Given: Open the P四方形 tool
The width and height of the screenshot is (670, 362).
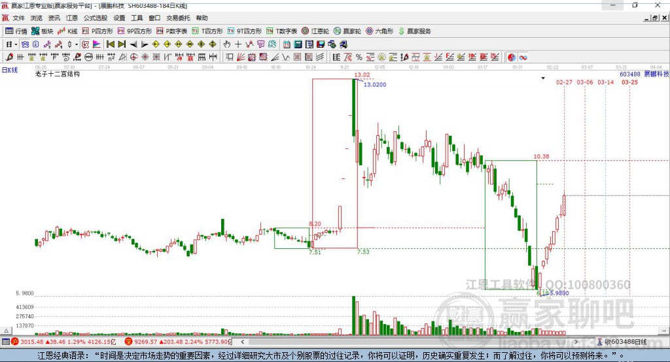Looking at the screenshot, I should [97, 31].
